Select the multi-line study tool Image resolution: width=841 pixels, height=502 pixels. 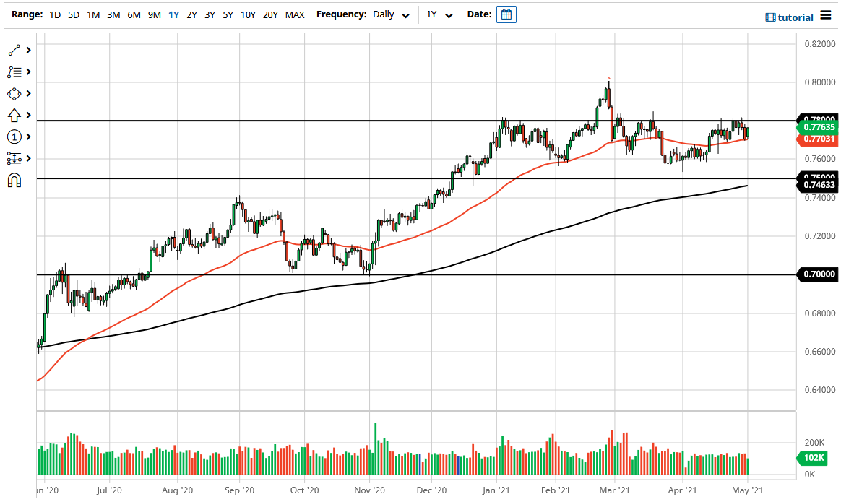tap(14, 72)
